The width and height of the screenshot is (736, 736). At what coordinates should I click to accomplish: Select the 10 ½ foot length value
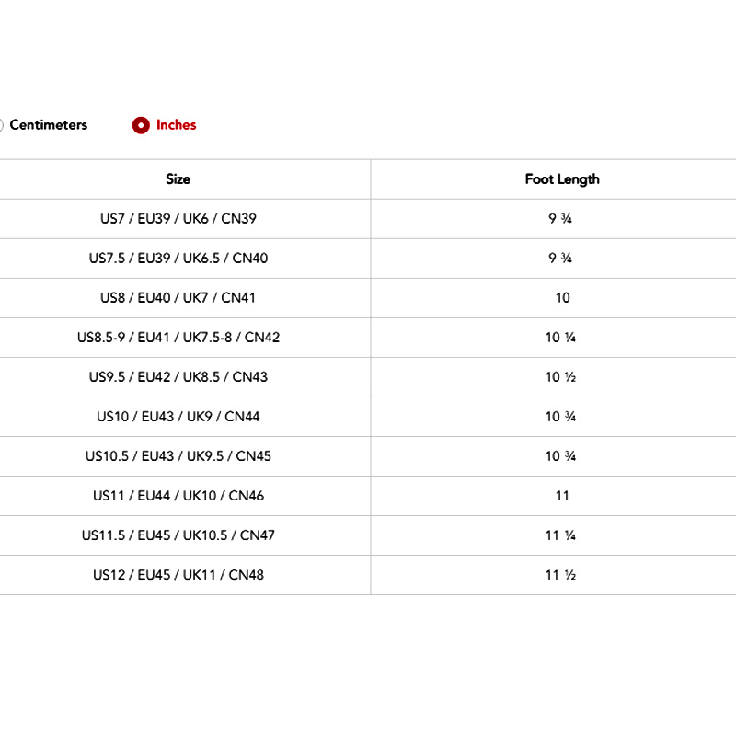point(560,377)
